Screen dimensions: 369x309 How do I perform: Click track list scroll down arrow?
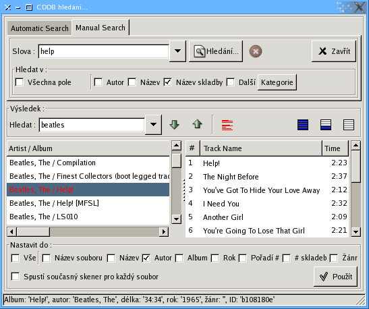356,232
